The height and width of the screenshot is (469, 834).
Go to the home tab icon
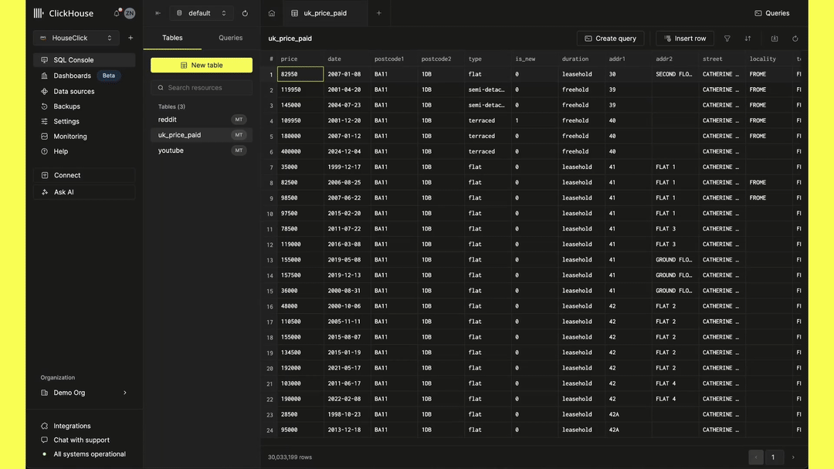click(x=272, y=13)
